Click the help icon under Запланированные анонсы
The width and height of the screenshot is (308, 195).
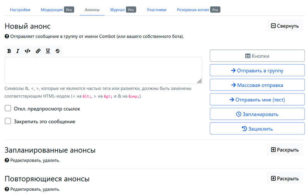click(7, 160)
